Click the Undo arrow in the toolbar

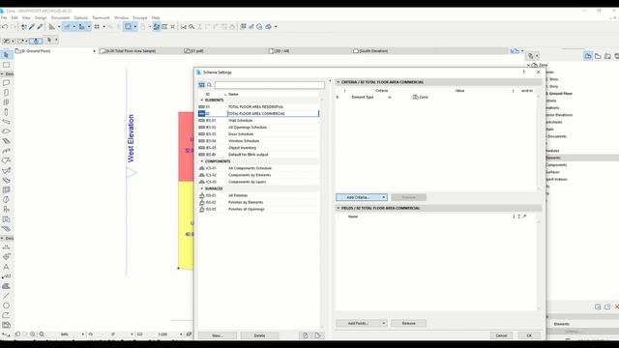5,26
